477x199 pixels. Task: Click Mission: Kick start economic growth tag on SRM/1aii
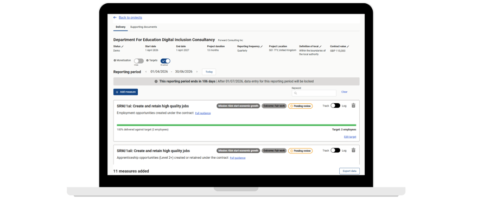coord(238,151)
